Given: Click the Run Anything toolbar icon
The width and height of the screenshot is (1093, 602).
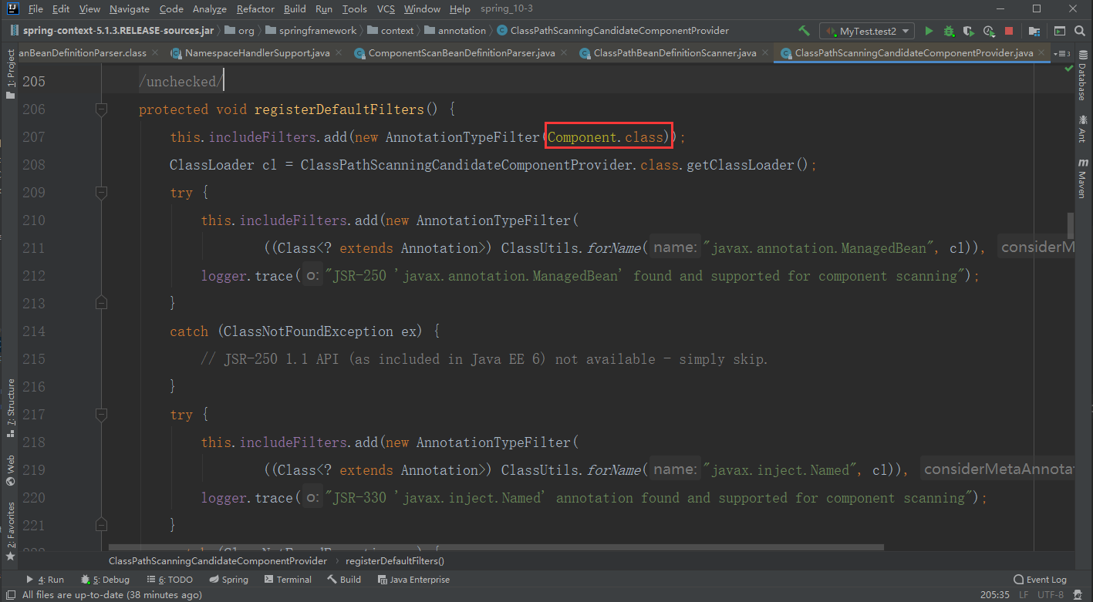Looking at the screenshot, I should point(1060,31).
